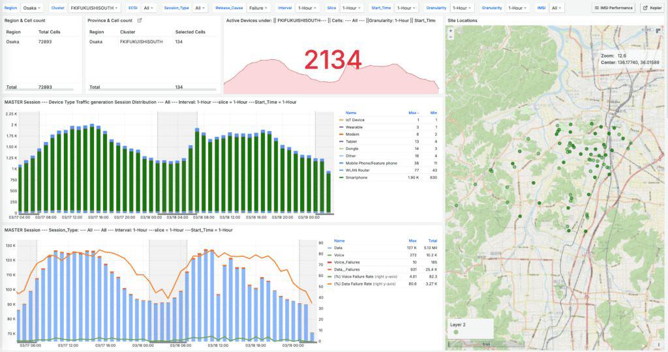Click the Selected Cells column header
This screenshot has height=352, width=668.
[190, 32]
